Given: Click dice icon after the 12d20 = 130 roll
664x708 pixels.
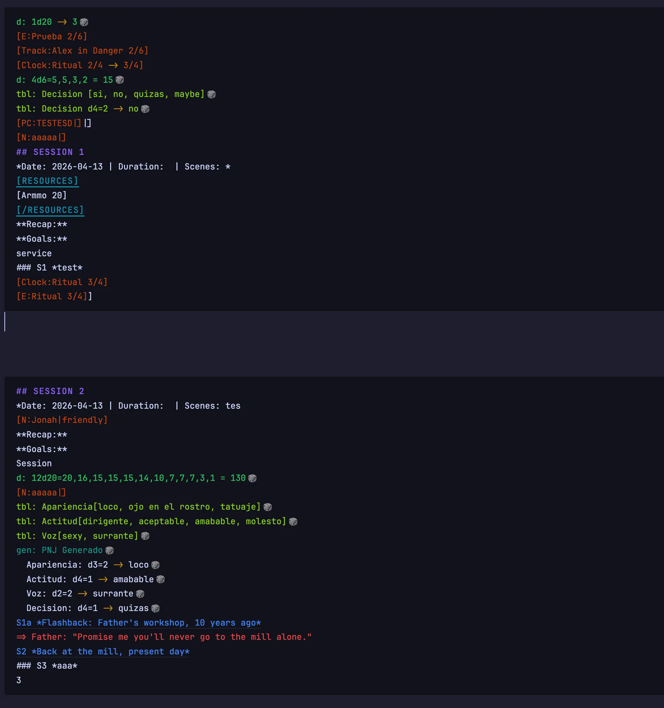Looking at the screenshot, I should 252,478.
